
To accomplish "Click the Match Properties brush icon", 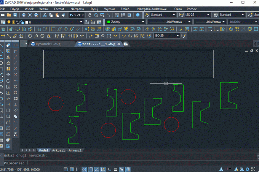I will point(64,15).
